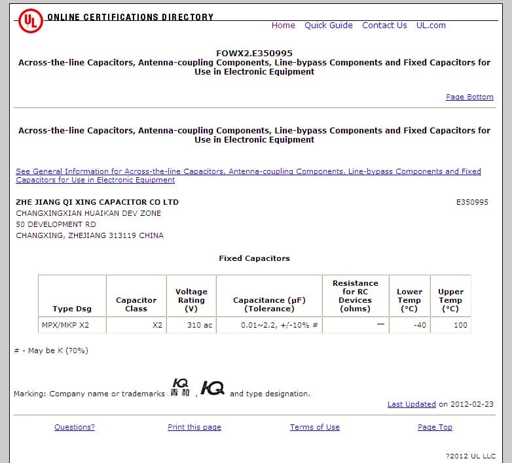
Task: Jump to Page Top link
Action: [435, 427]
